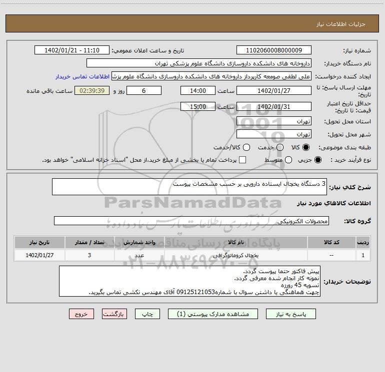Tick the اسناد خزانه اسلامی payment checkbox
The width and height of the screenshot is (385, 372).
tap(242, 160)
